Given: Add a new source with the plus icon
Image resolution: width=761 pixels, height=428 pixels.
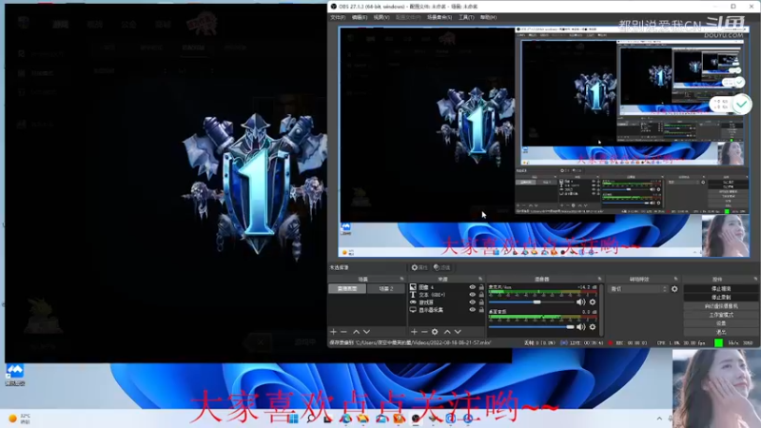Looking at the screenshot, I should pyautogui.click(x=414, y=332).
